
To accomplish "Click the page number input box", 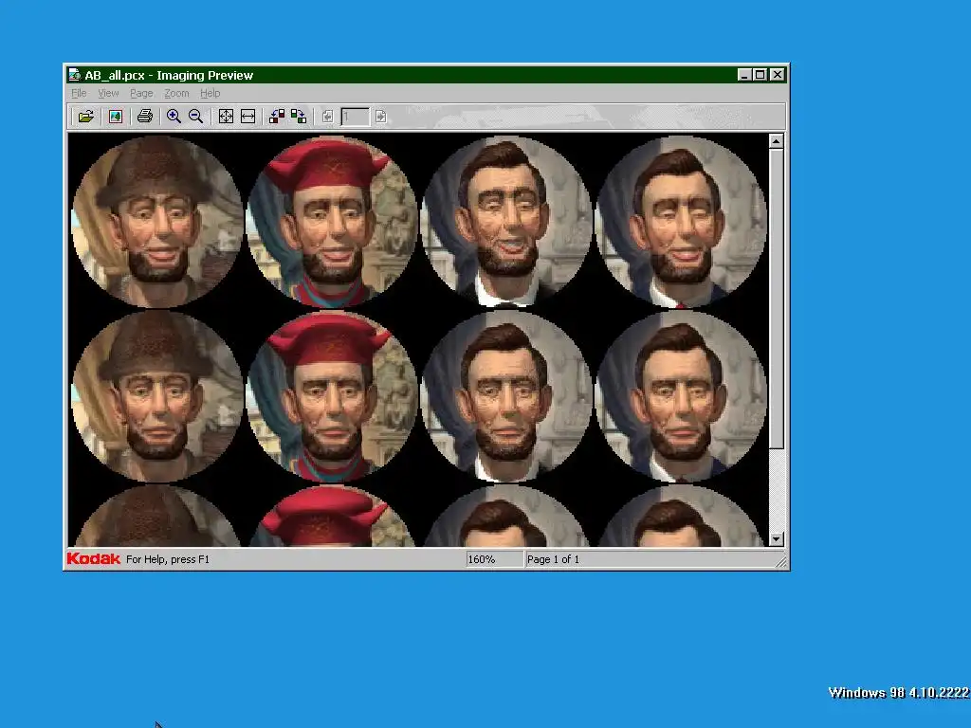I will pos(355,117).
